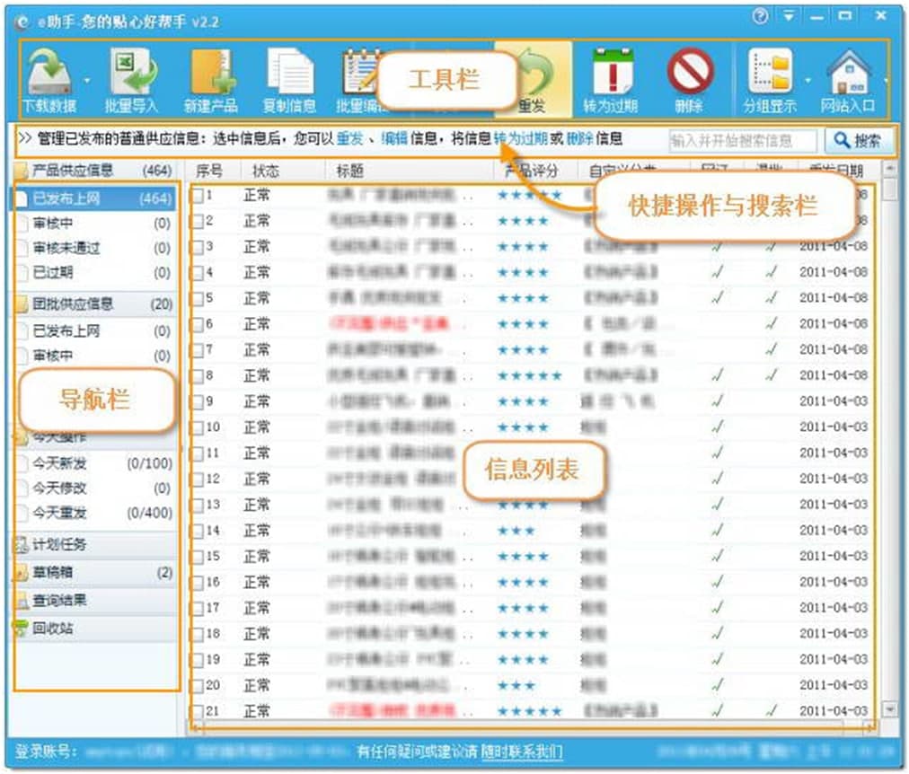Click 分组显示 group display icon
This screenshot has height=774, width=909.
point(770,73)
